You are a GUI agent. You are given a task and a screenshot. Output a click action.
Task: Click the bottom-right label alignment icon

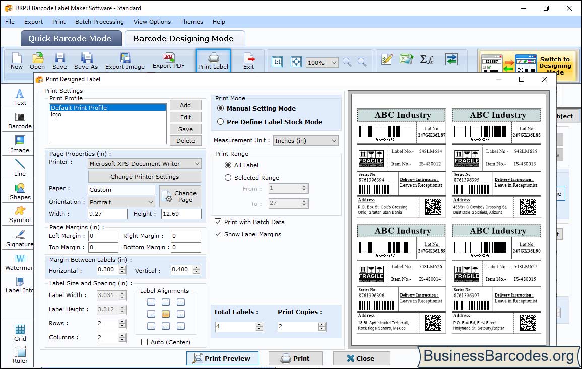181,326
